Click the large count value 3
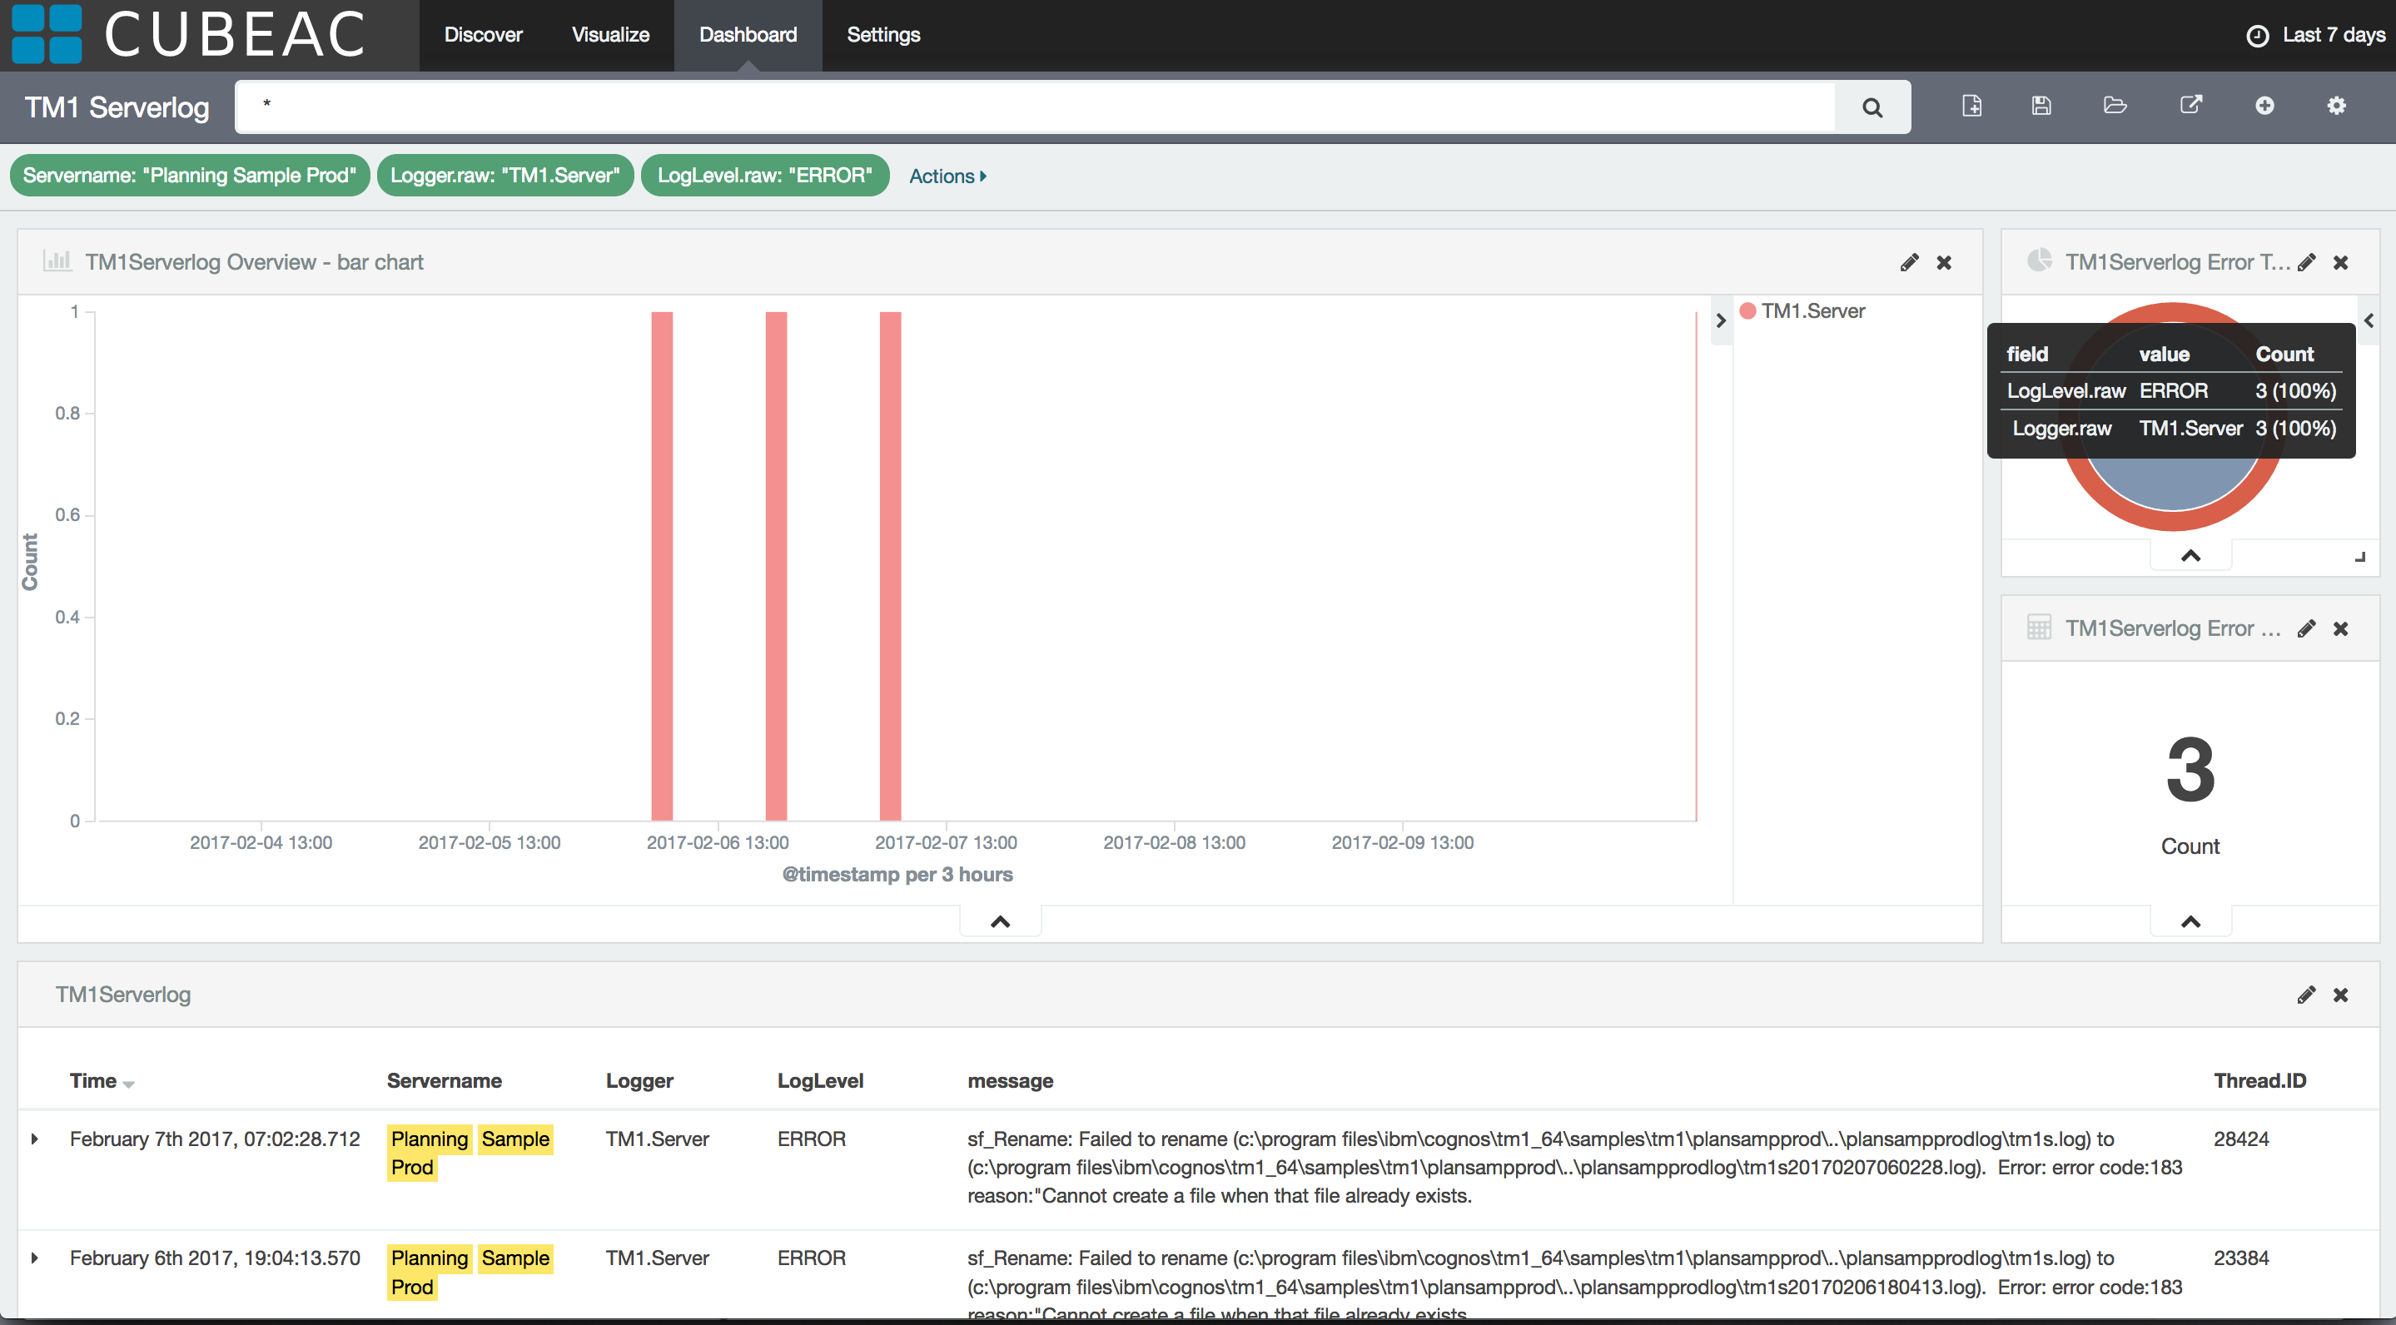This screenshot has height=1325, width=2396. (2190, 769)
